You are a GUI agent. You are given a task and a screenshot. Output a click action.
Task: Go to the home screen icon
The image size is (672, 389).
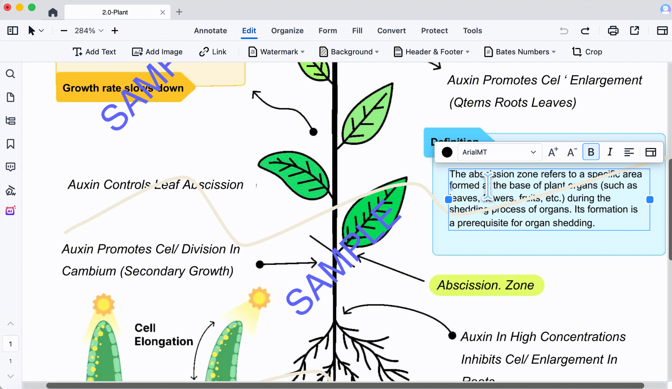tap(53, 12)
